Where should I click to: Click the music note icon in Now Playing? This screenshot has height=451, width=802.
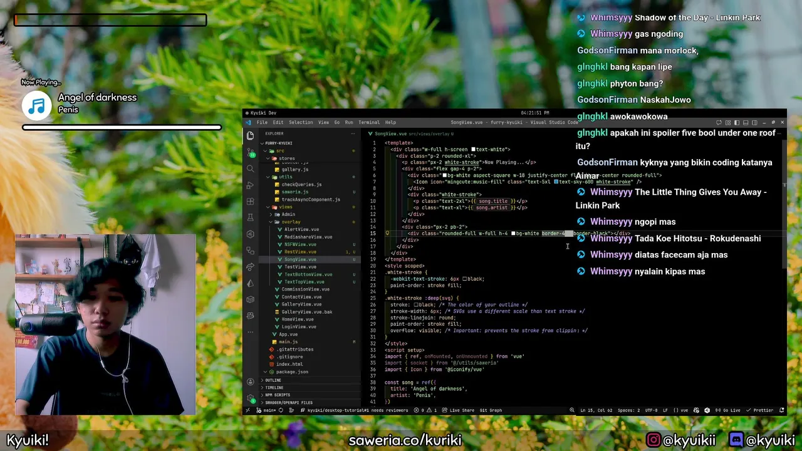37,106
